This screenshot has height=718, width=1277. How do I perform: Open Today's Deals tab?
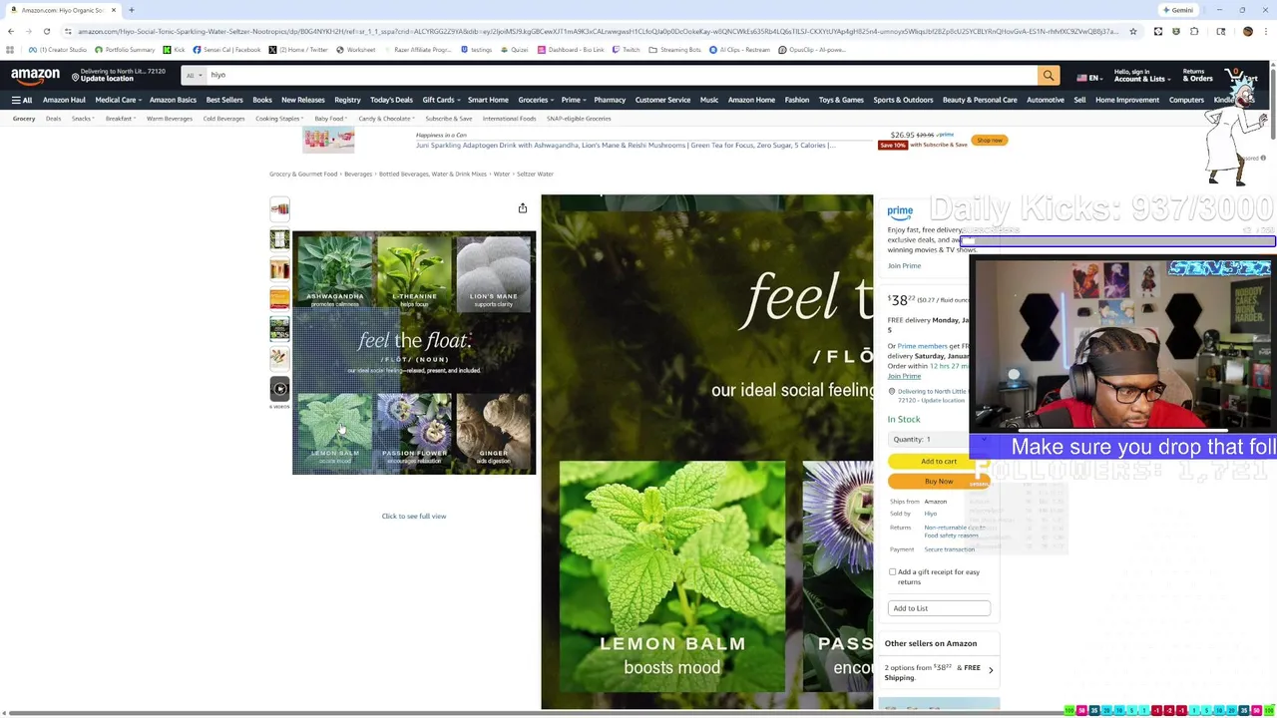(391, 100)
